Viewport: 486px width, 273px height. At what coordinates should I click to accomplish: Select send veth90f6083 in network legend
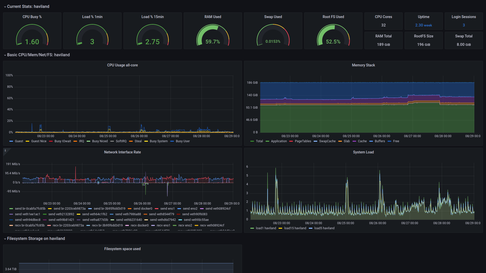195,214
